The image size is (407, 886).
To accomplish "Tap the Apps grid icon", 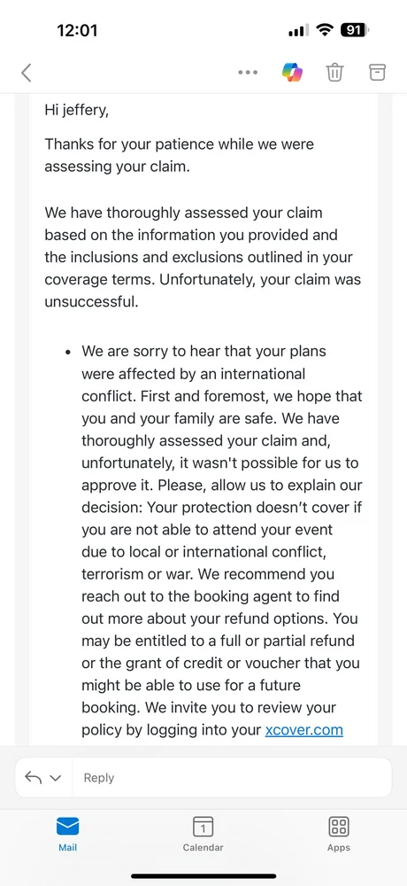I will click(x=339, y=826).
